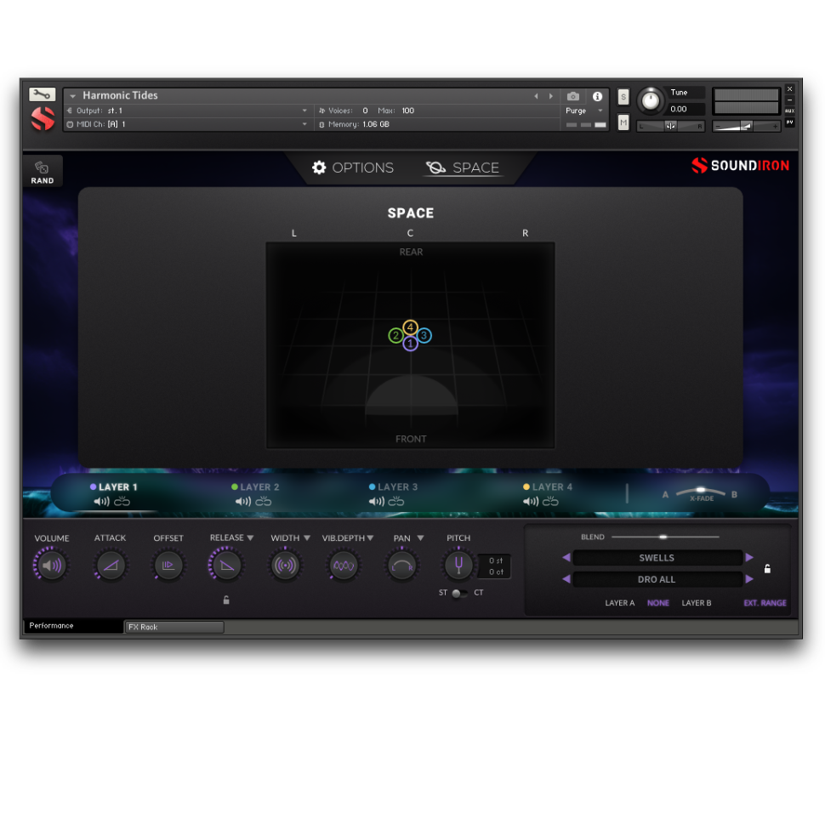Click the Layer 3 link icon
The image size is (825, 825).
396,502
